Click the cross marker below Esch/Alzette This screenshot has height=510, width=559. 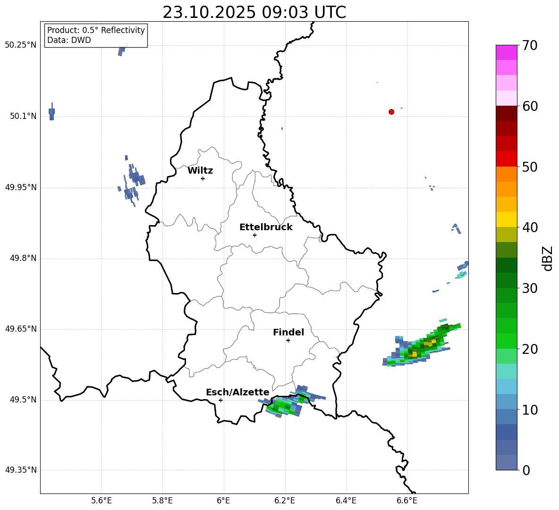tap(220, 400)
